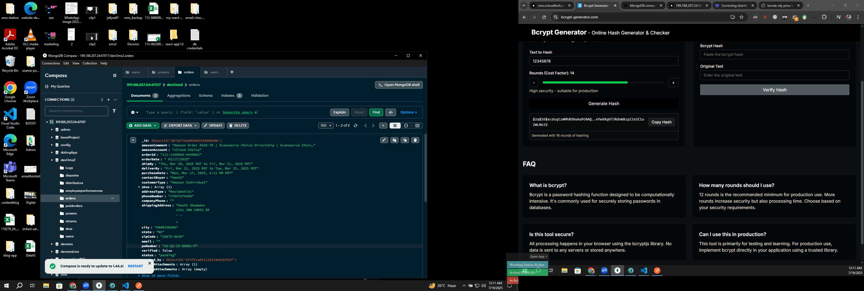Open the Indexes tab
864x291 pixels.
[x=231, y=96]
